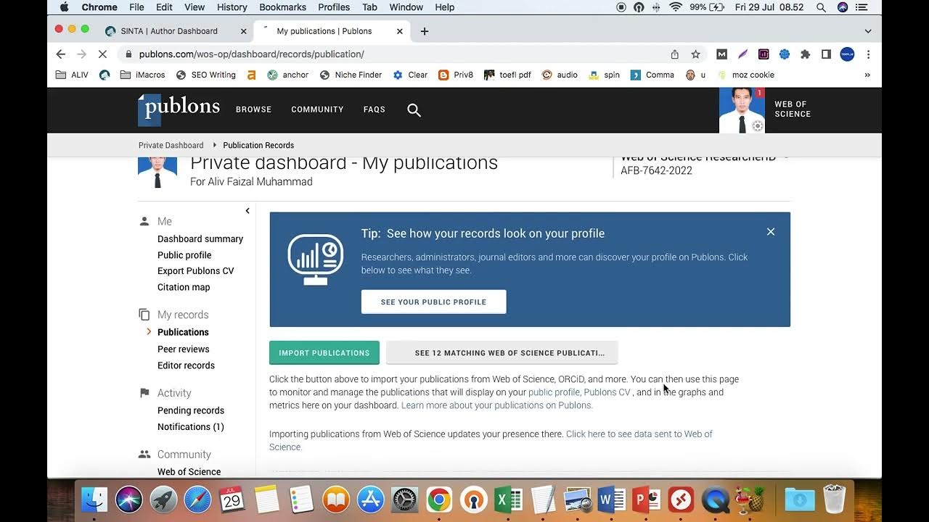Open BROWSE in Publons navigation
Viewport: 929px width, 522px height.
[x=253, y=109]
